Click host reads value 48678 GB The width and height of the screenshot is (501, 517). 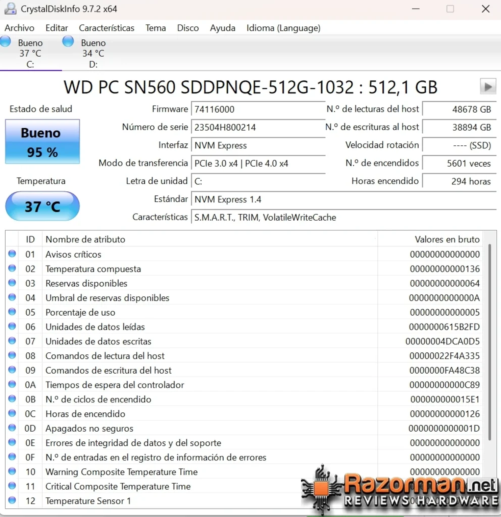[x=460, y=109]
